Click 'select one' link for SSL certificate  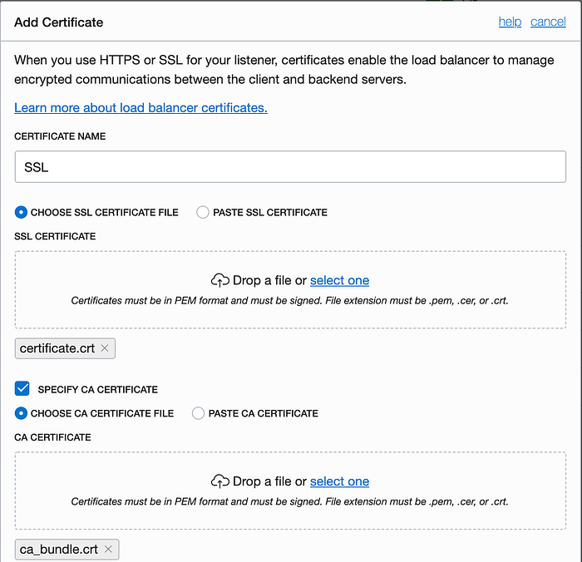point(339,280)
